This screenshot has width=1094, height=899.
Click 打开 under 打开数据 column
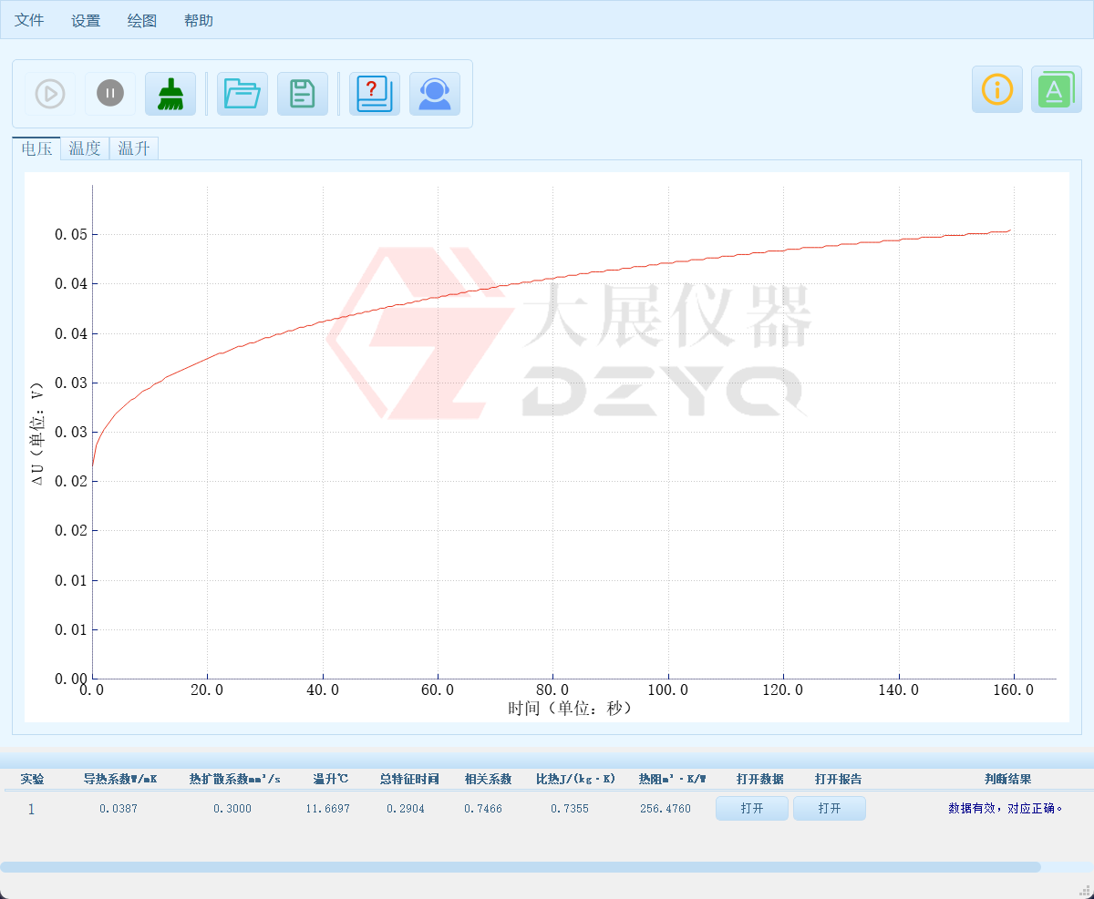pos(751,808)
